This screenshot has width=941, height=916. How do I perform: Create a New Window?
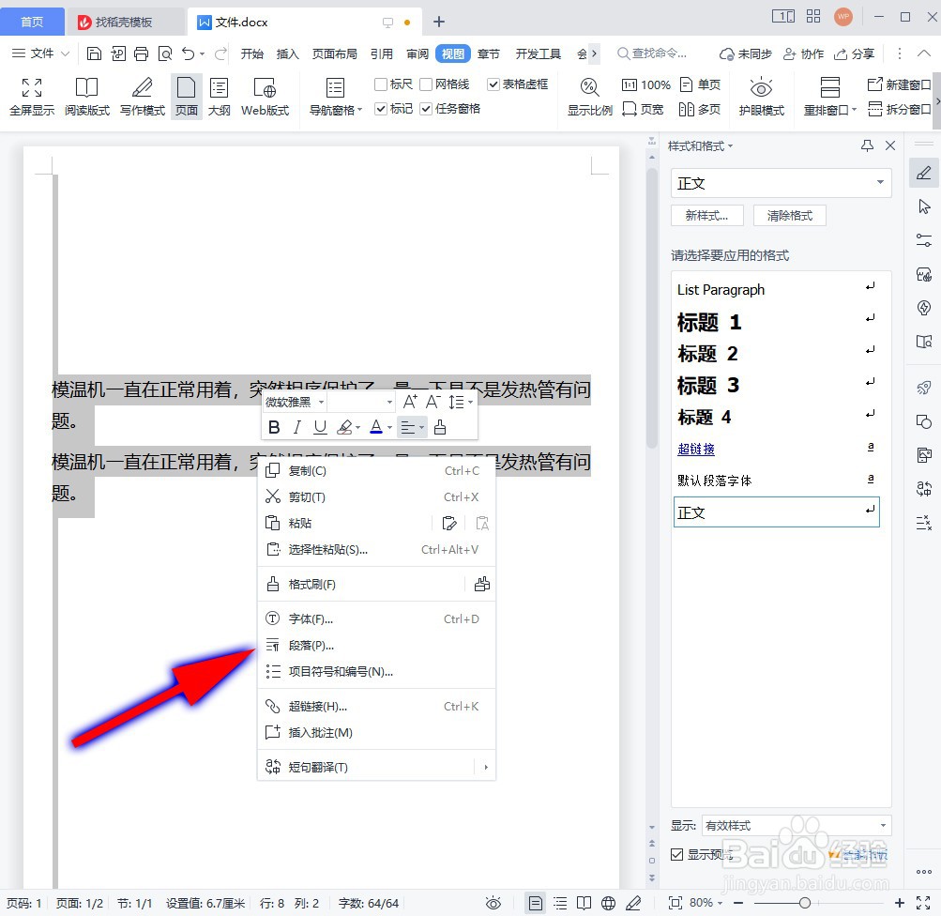click(x=899, y=84)
